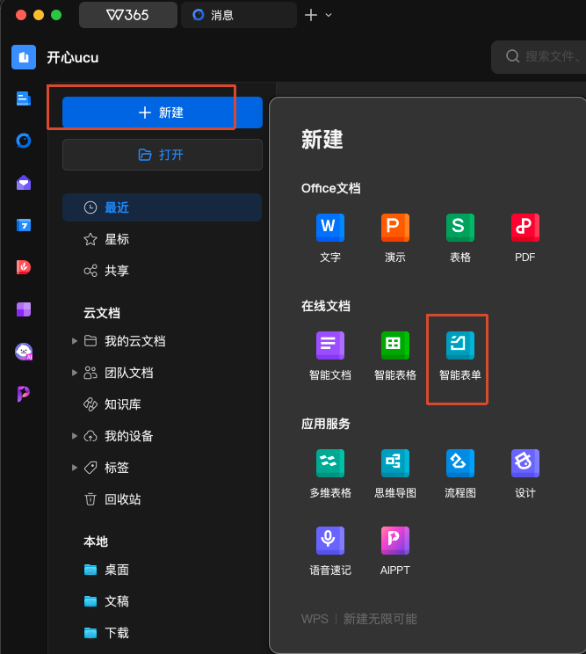Launch the 语音速记 voice notes
This screenshot has height=654, width=586.
click(x=330, y=551)
